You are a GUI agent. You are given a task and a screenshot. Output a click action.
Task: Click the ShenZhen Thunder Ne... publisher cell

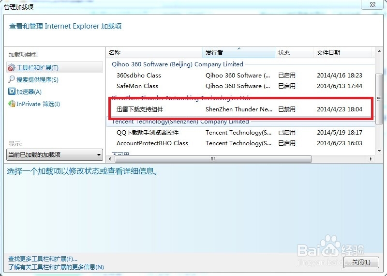pyautogui.click(x=239, y=109)
